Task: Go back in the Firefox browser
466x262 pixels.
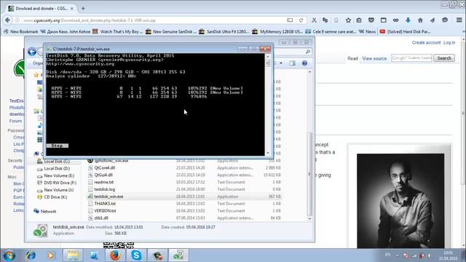Action: (x=7, y=20)
